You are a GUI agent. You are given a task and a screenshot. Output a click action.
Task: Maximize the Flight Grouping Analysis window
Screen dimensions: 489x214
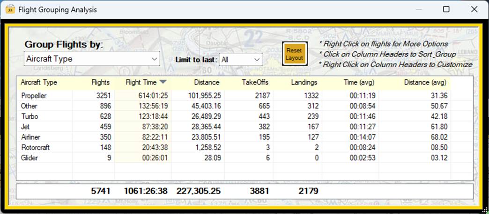point(446,9)
